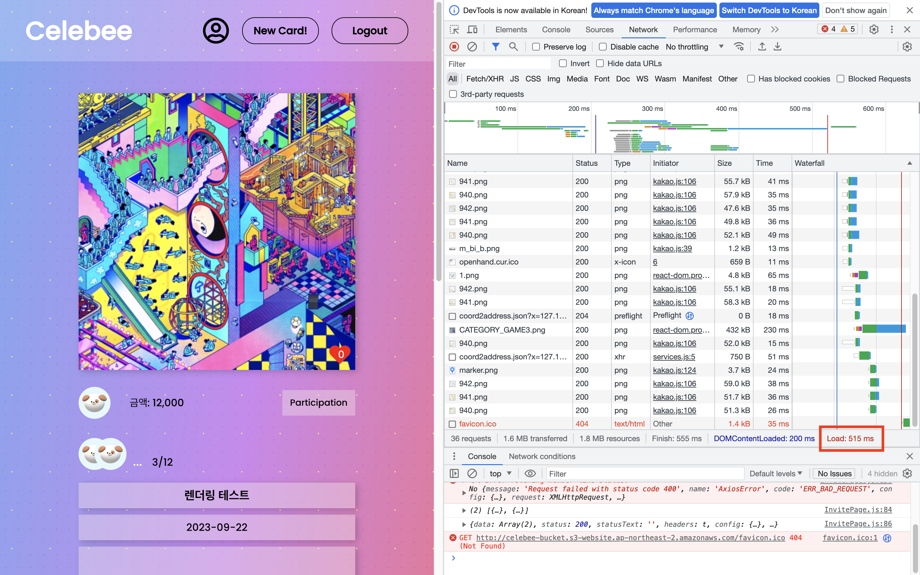The height and width of the screenshot is (575, 920).
Task: Toggle the Invert filter checkbox
Action: click(563, 64)
